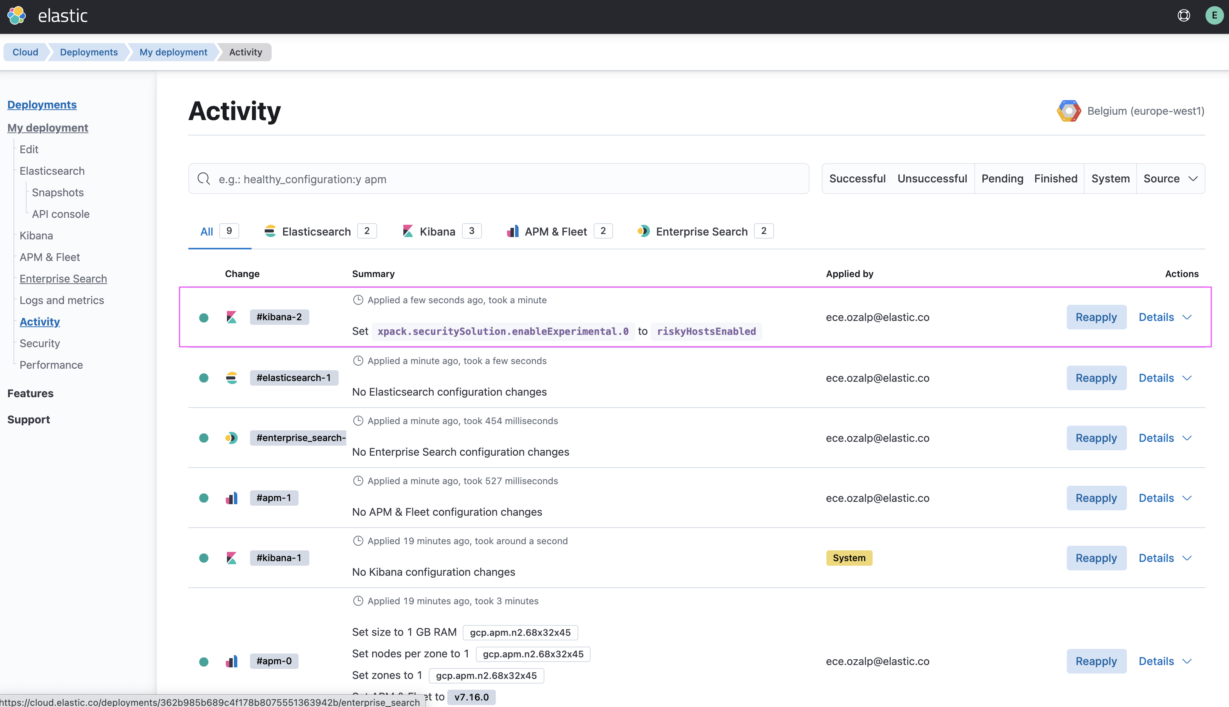Click the clock icon in #kibana-2 summary
The image size is (1229, 707).
pyautogui.click(x=358, y=300)
